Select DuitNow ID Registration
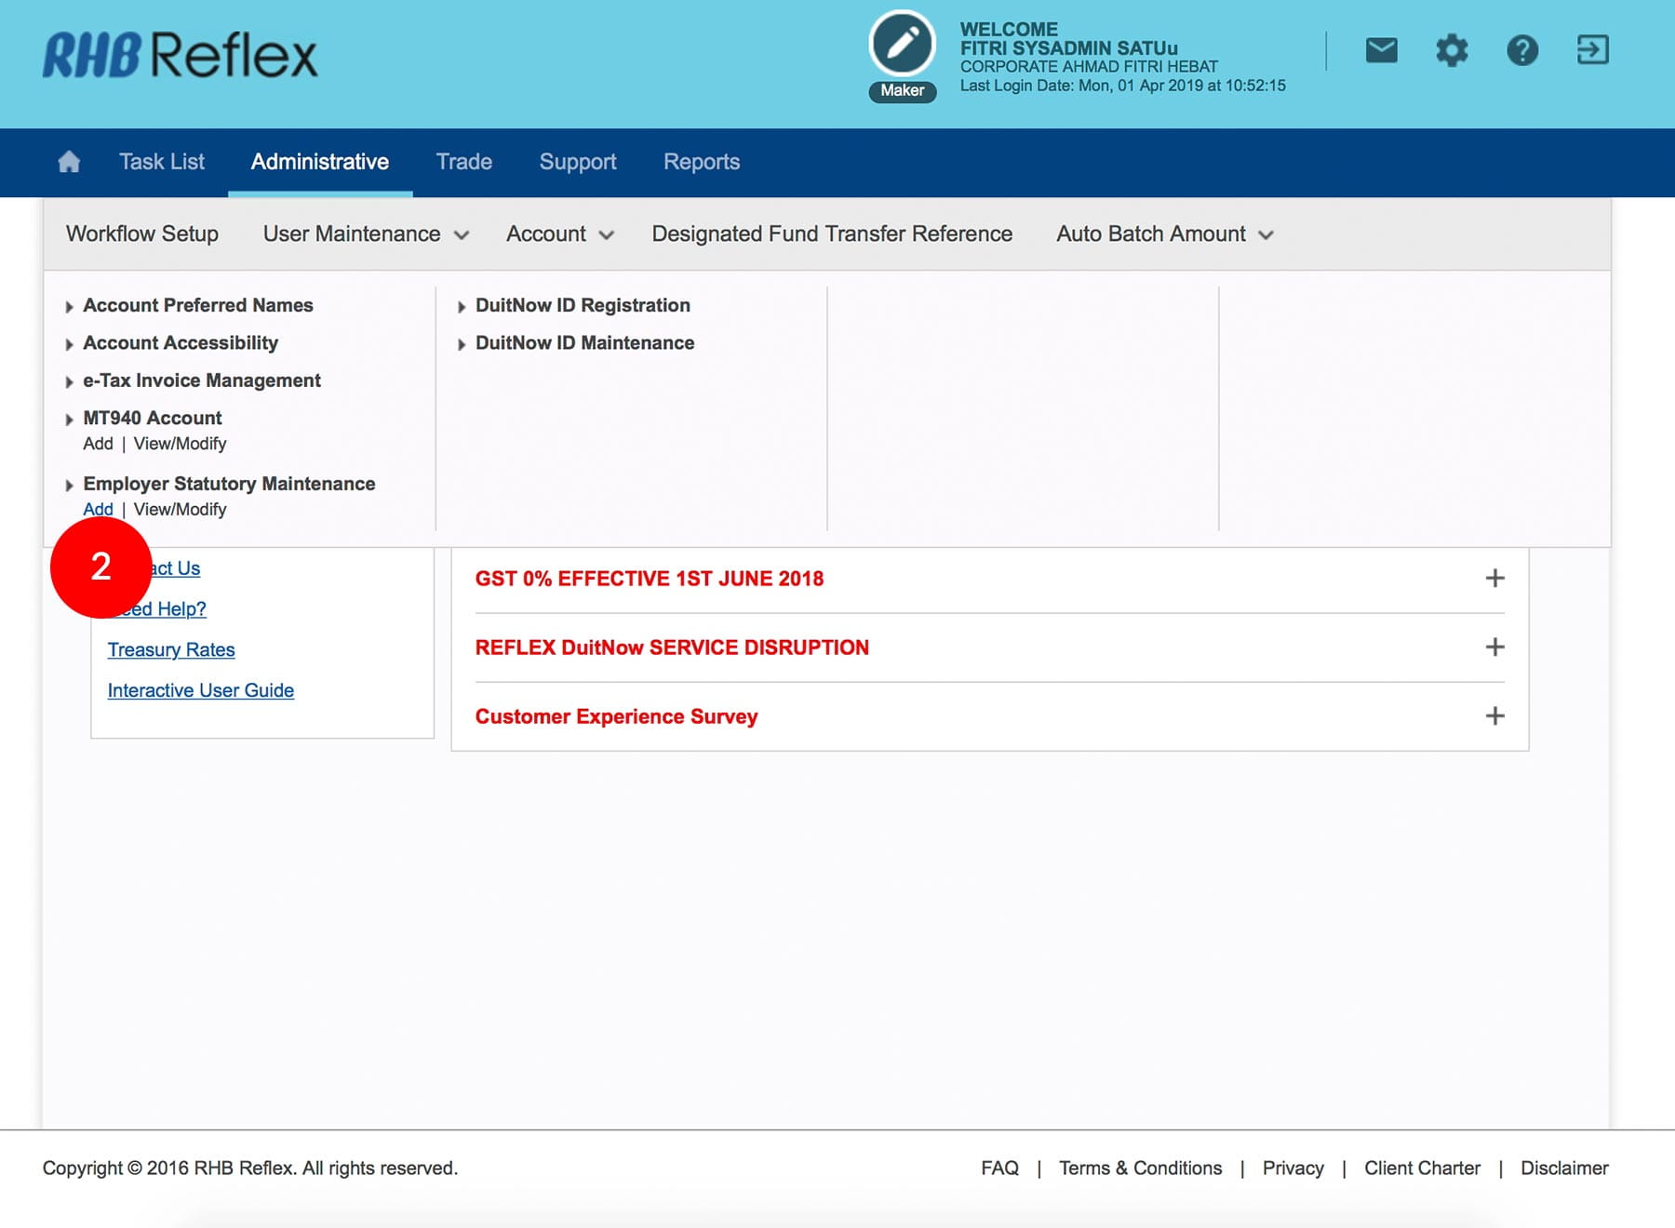This screenshot has height=1228, width=1675. point(583,306)
